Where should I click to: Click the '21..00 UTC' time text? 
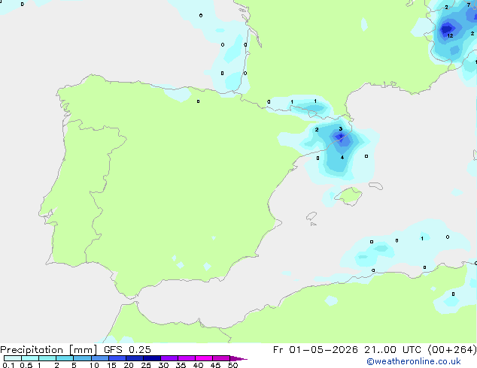click(x=393, y=350)
